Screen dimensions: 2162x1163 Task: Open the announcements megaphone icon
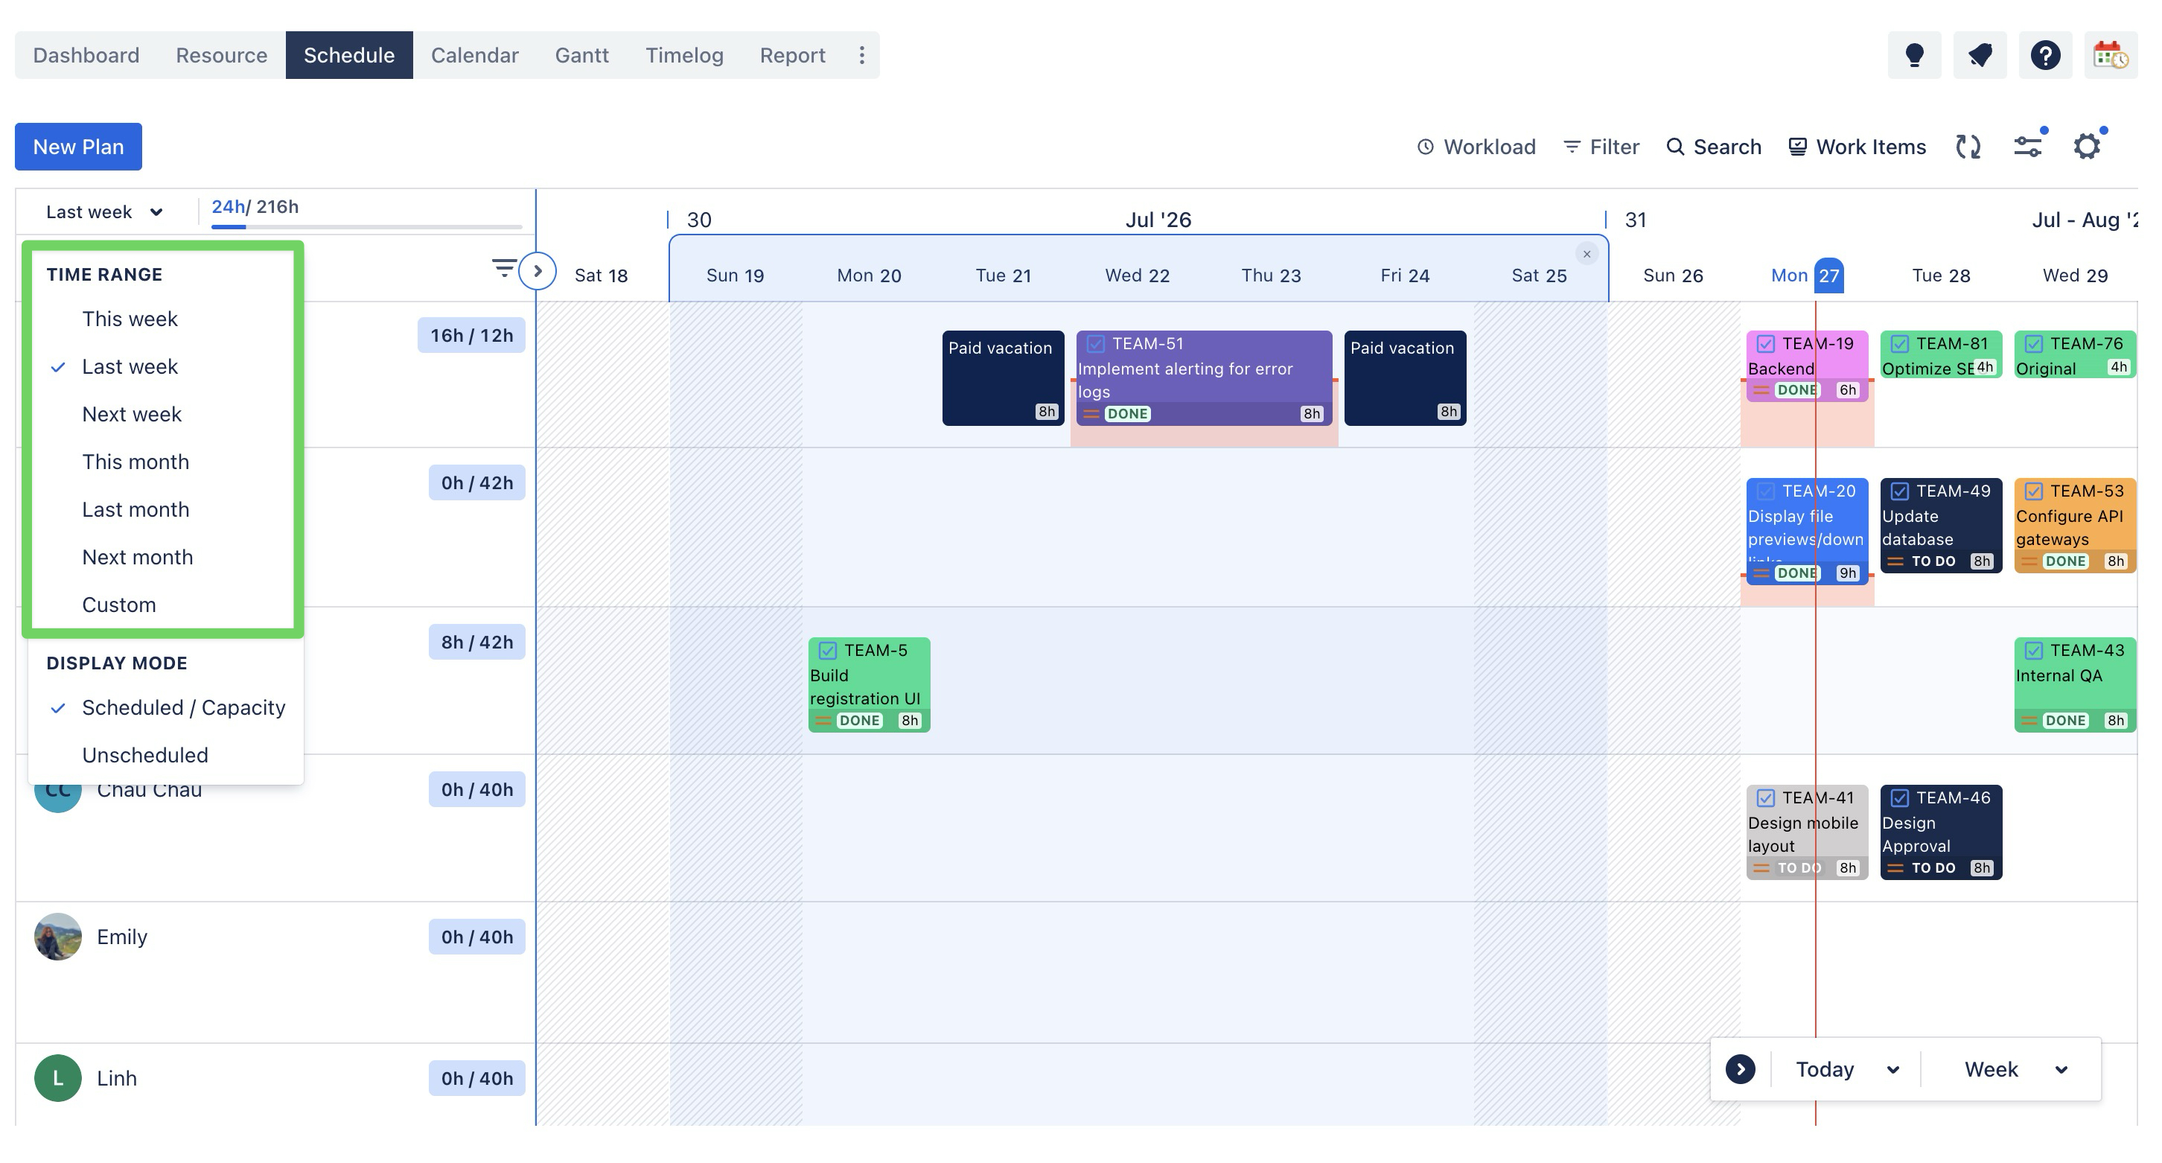click(x=1980, y=55)
